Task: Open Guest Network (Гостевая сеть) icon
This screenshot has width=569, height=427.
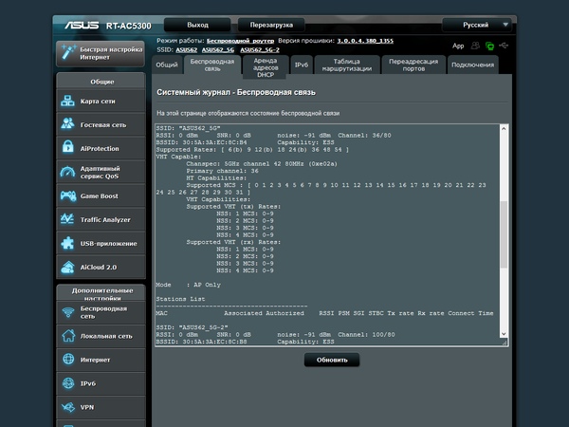Action: (x=68, y=124)
